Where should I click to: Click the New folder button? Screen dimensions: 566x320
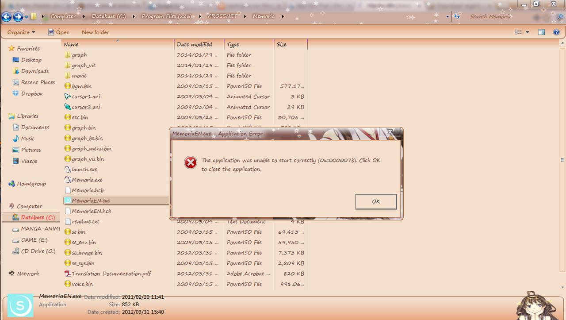pos(95,32)
